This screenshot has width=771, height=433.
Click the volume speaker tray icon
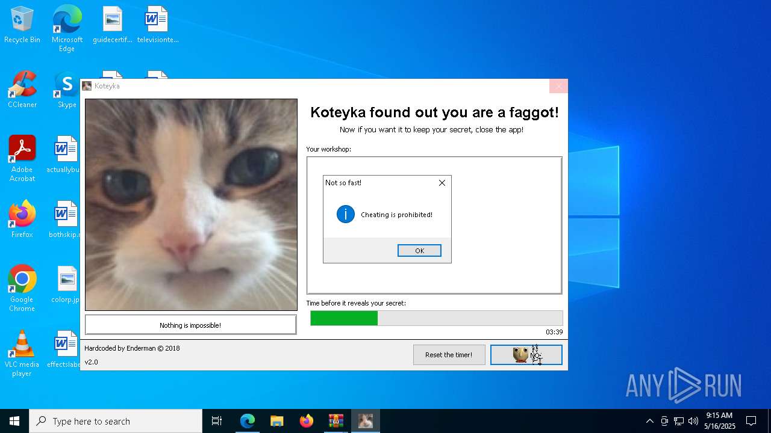[693, 421]
